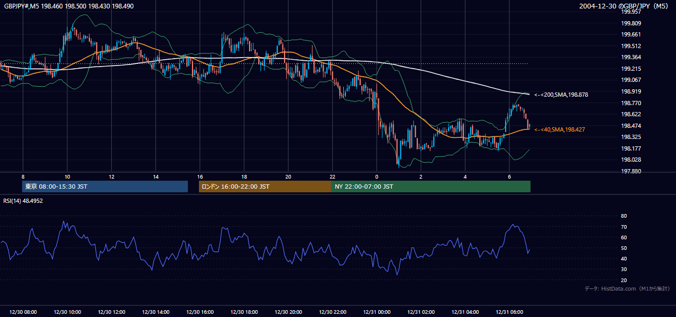
Task: Select the ロンドン 16:00-22:00 JST session bar
Action: [x=265, y=187]
